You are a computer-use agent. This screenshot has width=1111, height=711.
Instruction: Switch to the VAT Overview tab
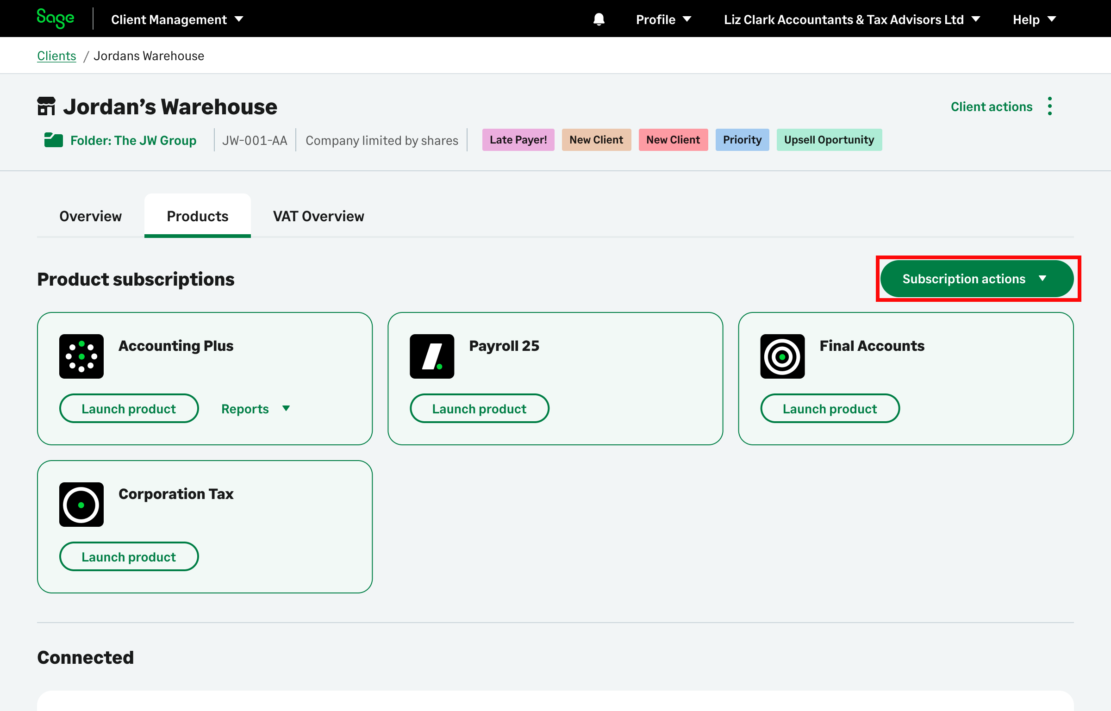coord(318,216)
